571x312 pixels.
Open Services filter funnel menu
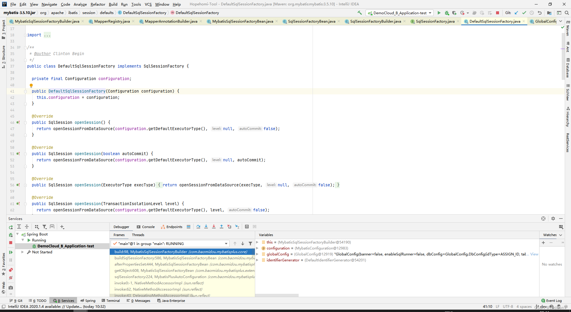[45, 227]
